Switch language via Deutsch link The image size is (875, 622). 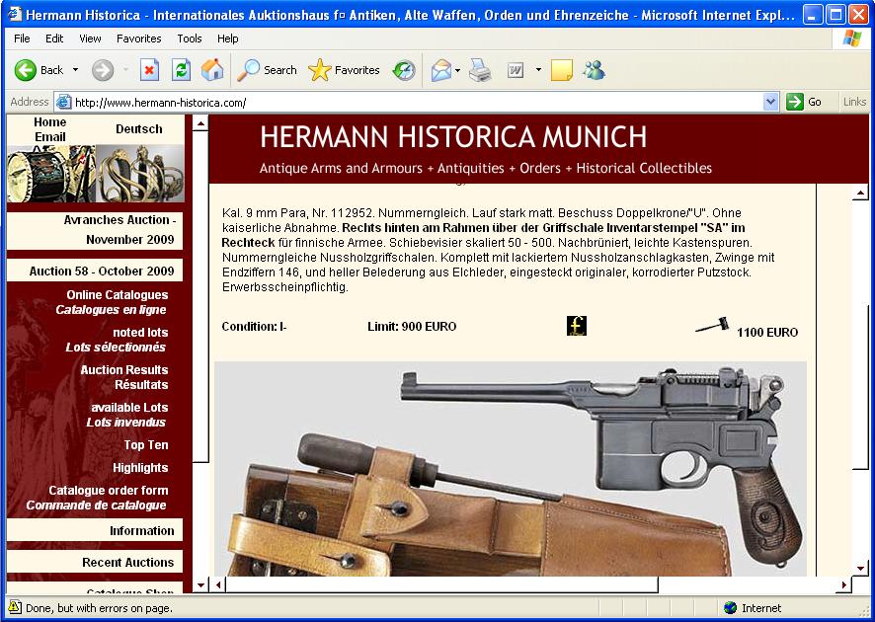coord(139,129)
